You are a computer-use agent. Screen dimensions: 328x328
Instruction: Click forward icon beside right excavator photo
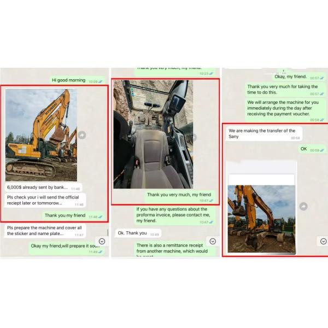coord(304,206)
